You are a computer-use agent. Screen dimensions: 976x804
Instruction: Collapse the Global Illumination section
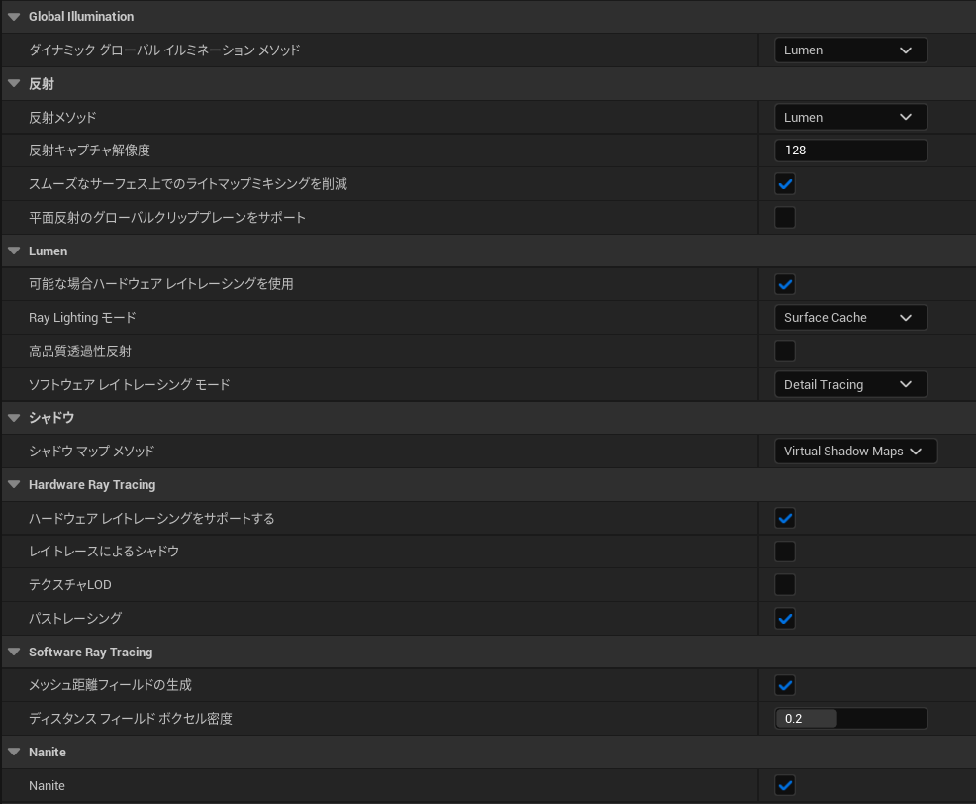[x=14, y=16]
